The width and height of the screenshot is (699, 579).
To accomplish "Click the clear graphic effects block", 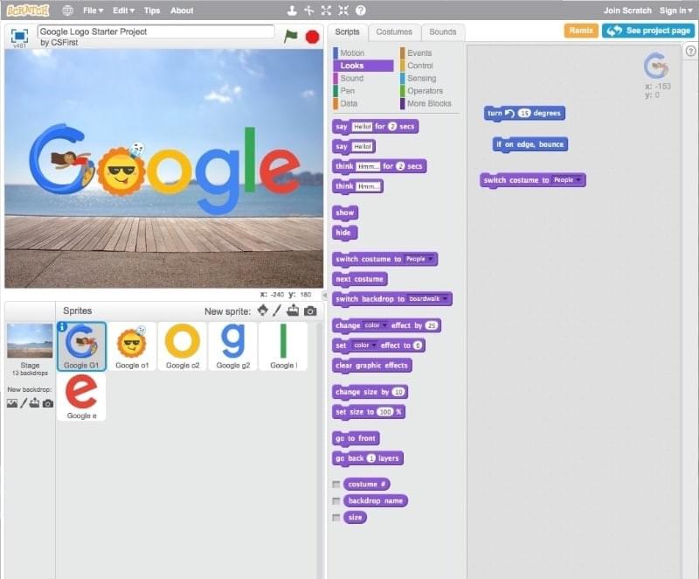I will [372, 366].
